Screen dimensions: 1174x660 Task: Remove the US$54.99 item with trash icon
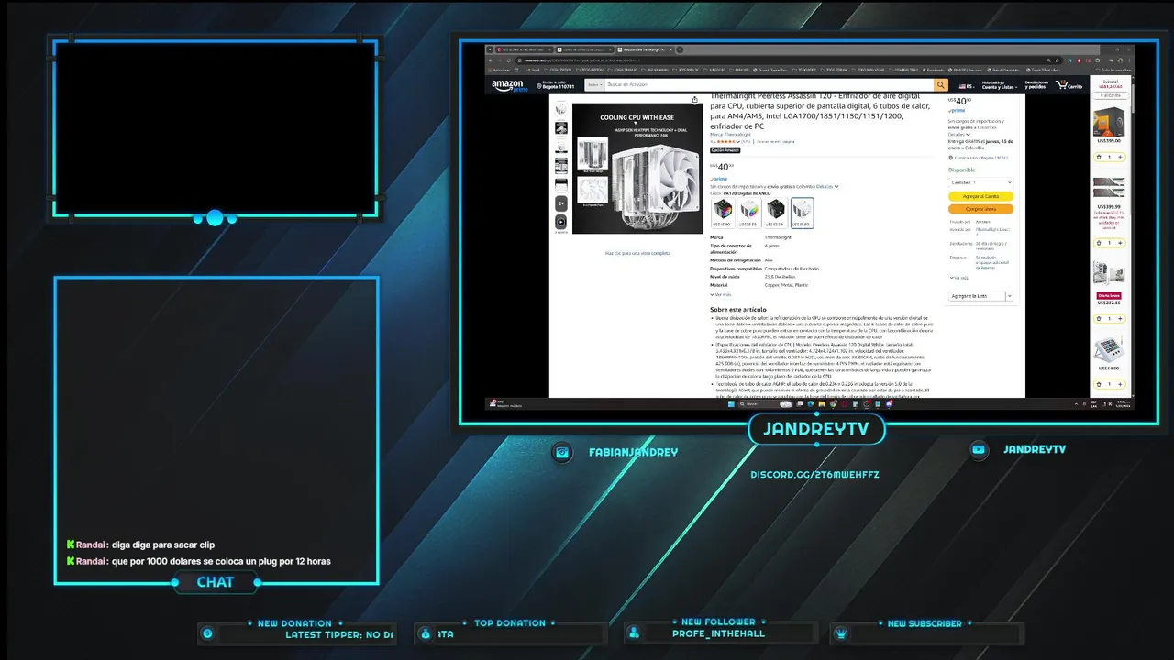[1099, 386]
